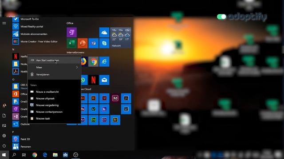
Task: Open Chrome from the taskbar
Action: point(35,155)
